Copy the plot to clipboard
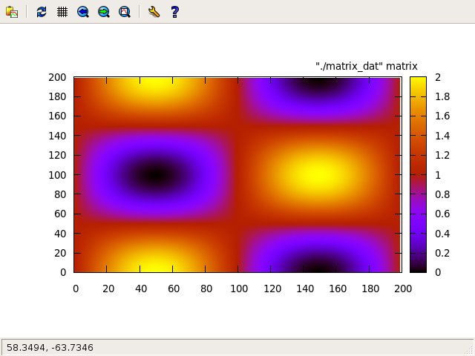The image size is (475, 356). coord(12,12)
